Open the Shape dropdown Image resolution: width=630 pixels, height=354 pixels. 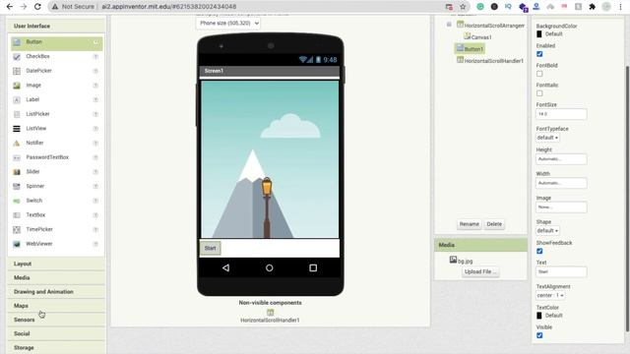click(547, 231)
